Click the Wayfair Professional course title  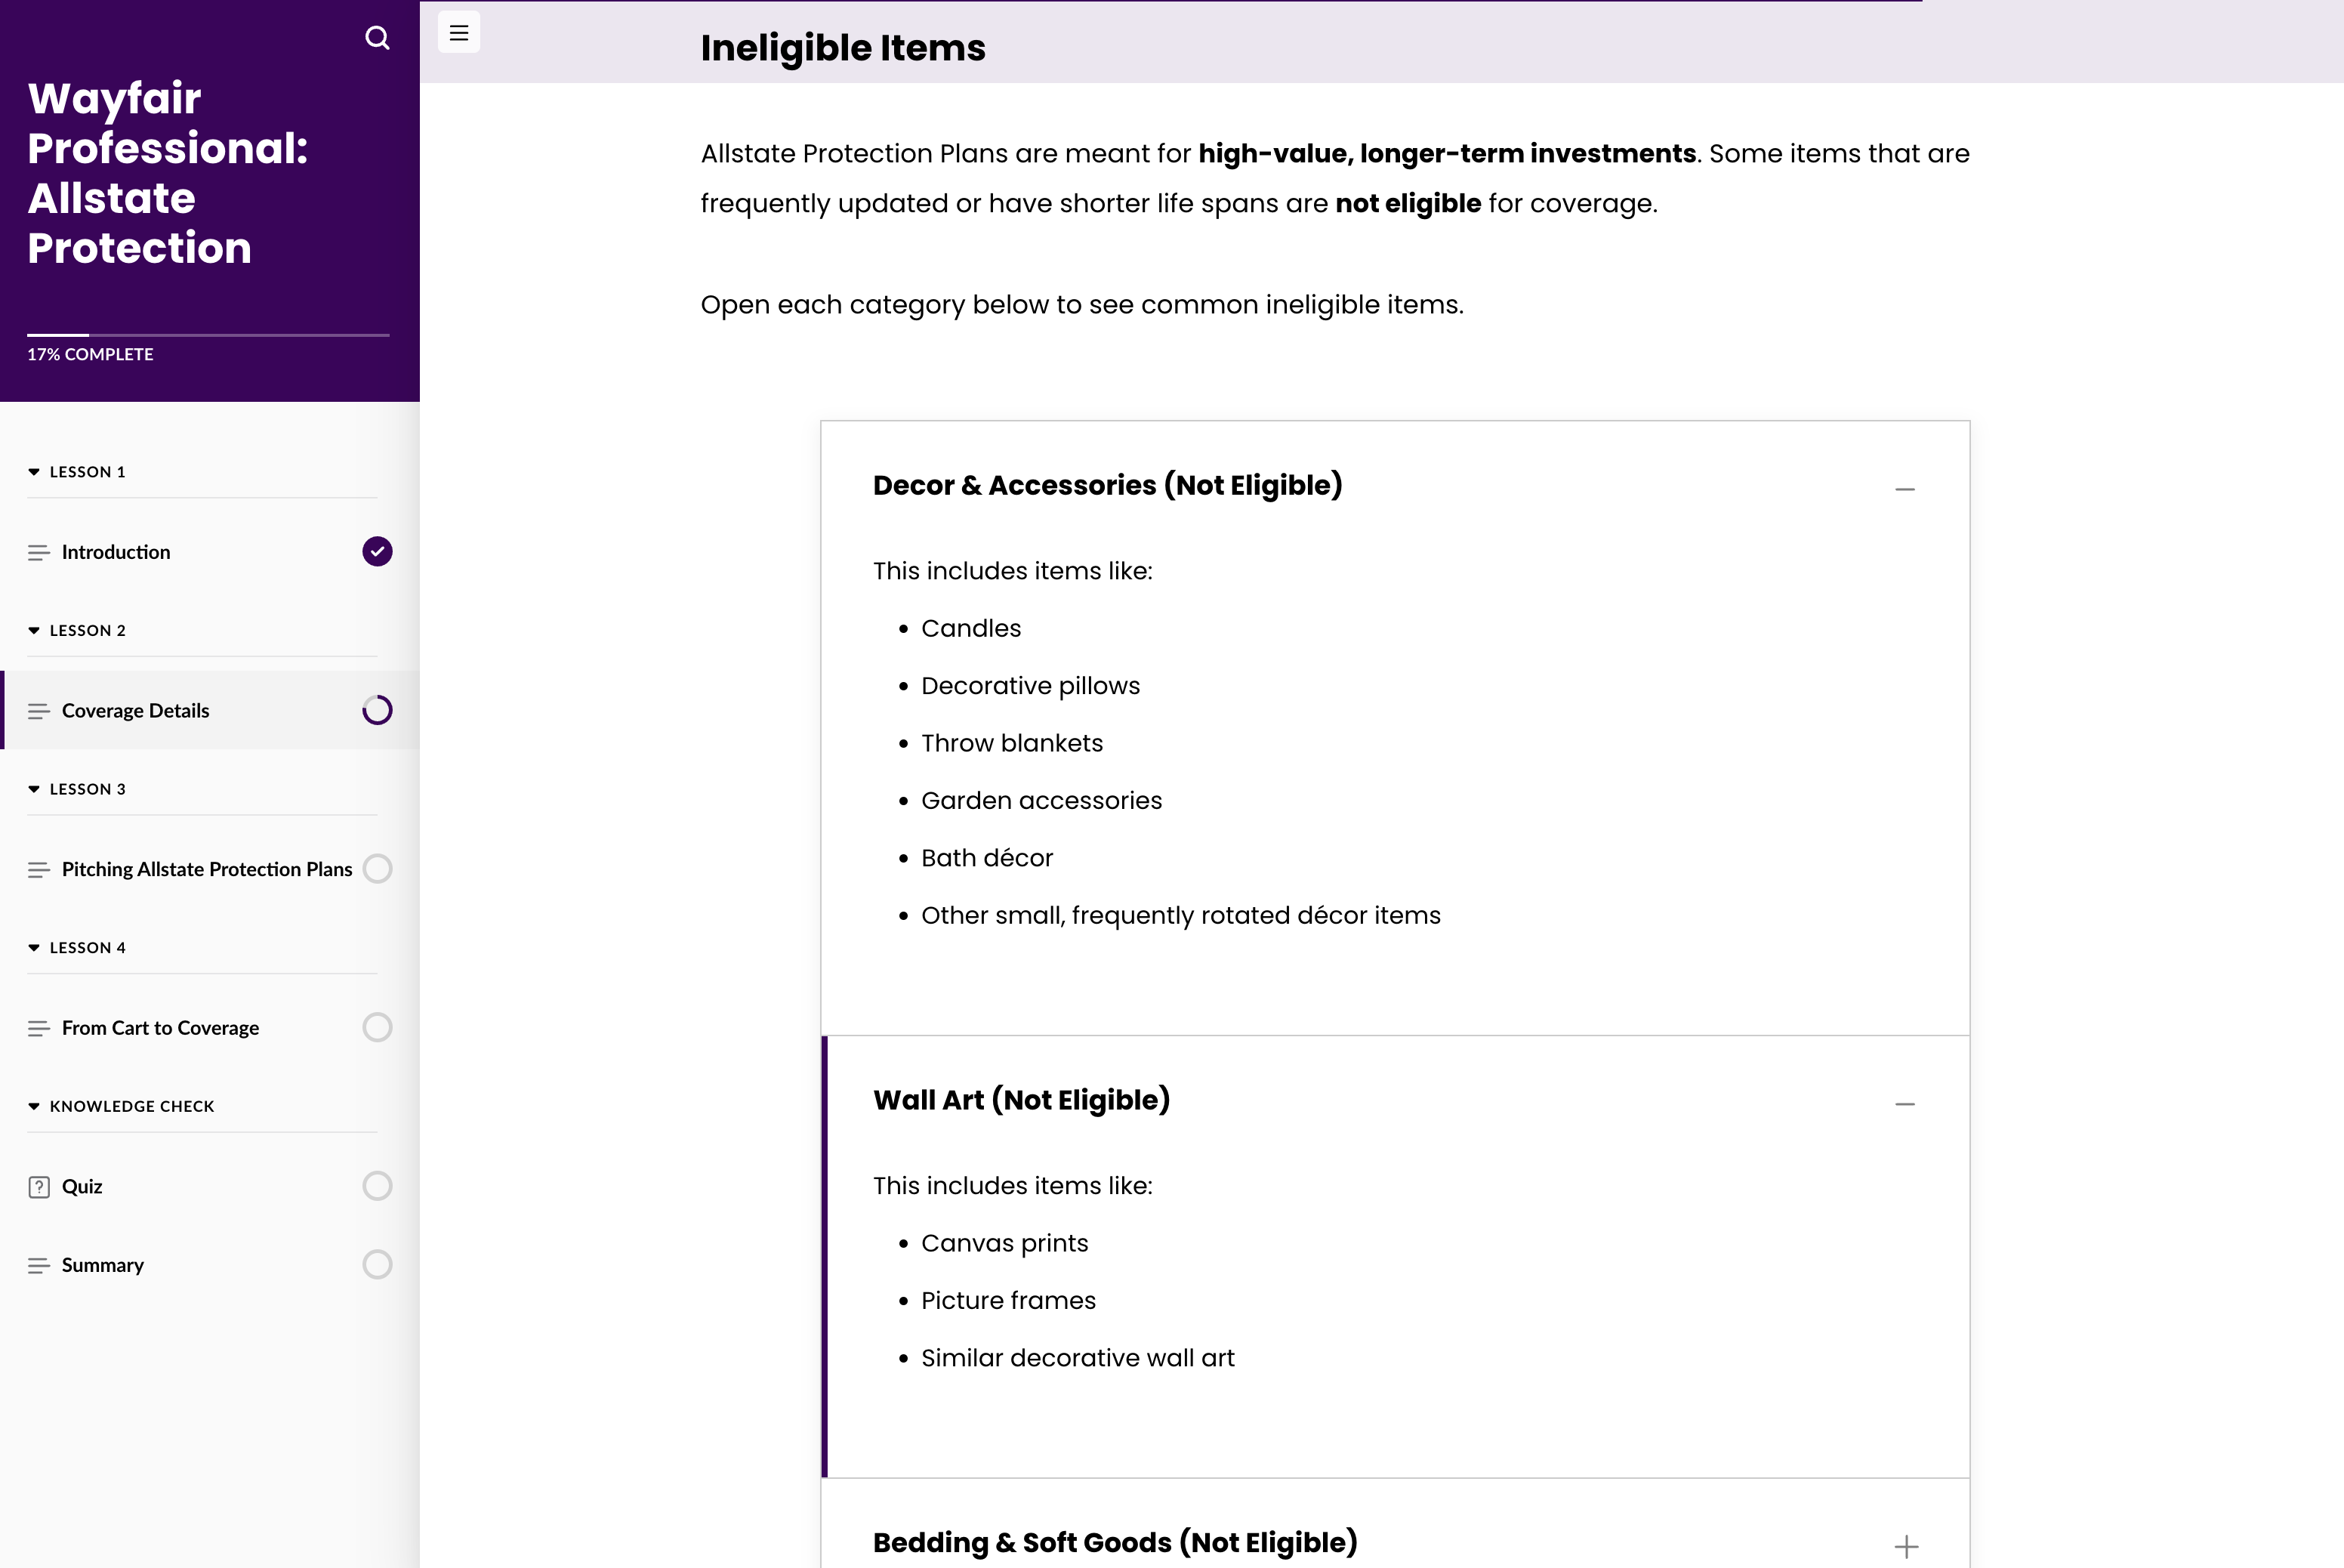tap(168, 173)
